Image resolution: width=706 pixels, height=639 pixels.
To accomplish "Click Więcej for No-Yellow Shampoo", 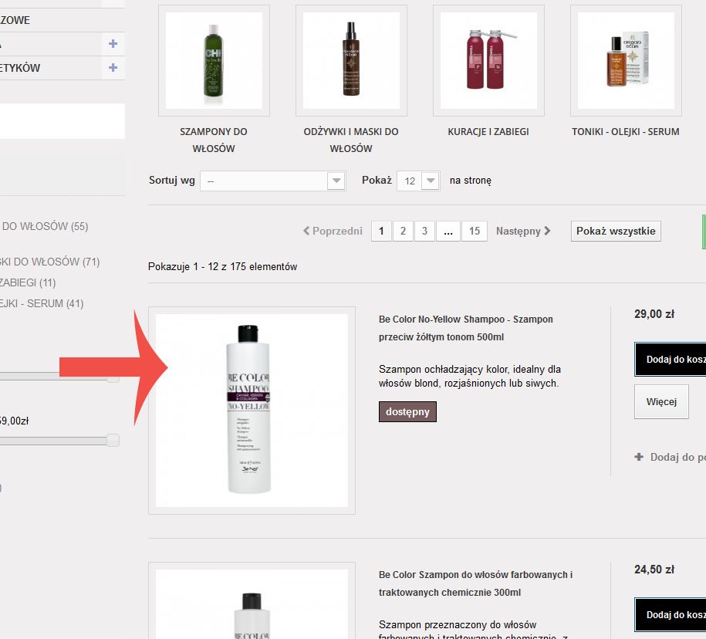I will (661, 401).
